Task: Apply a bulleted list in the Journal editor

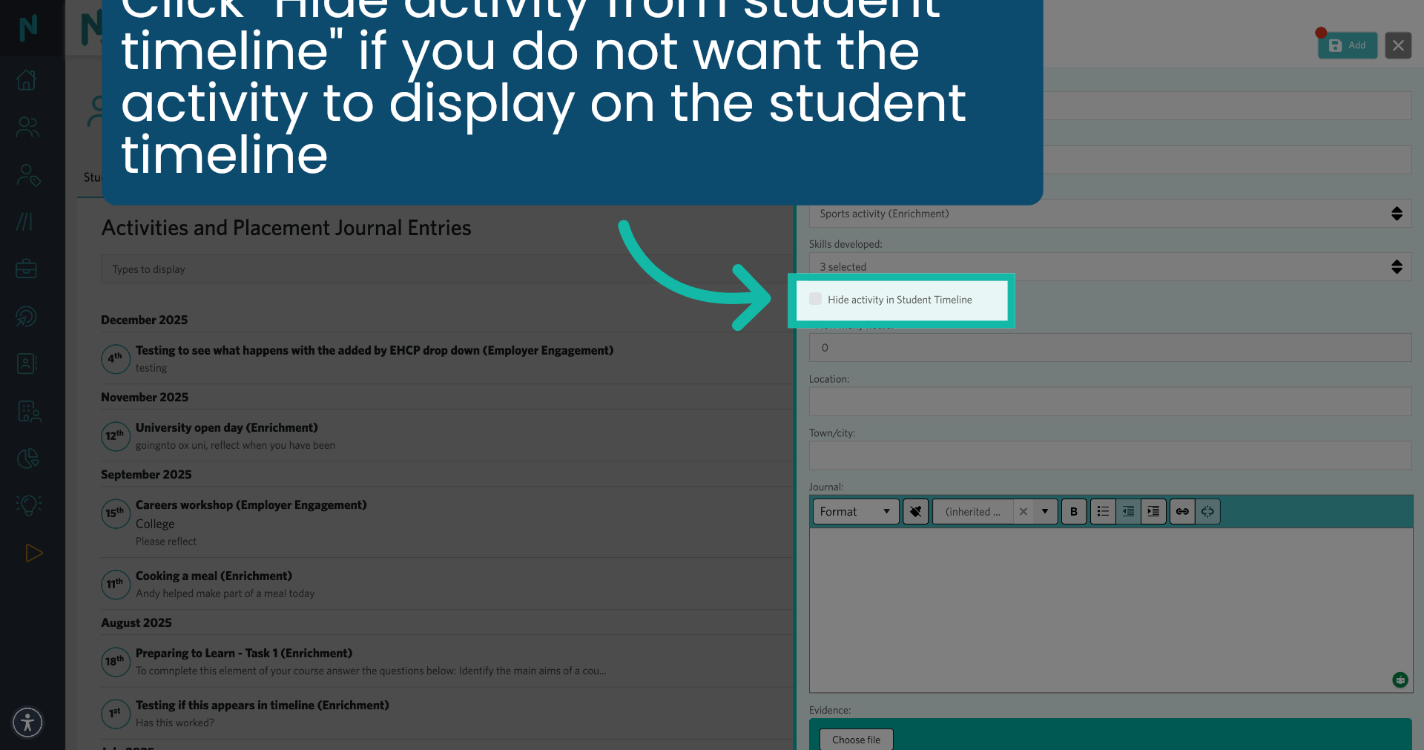Action: (1103, 511)
